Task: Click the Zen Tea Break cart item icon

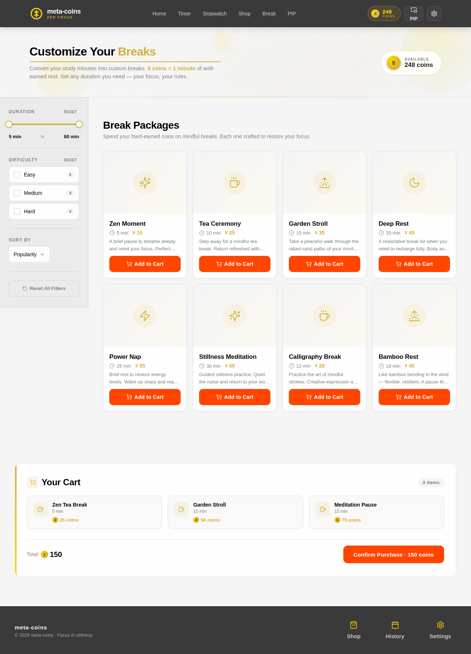Action: point(40,509)
